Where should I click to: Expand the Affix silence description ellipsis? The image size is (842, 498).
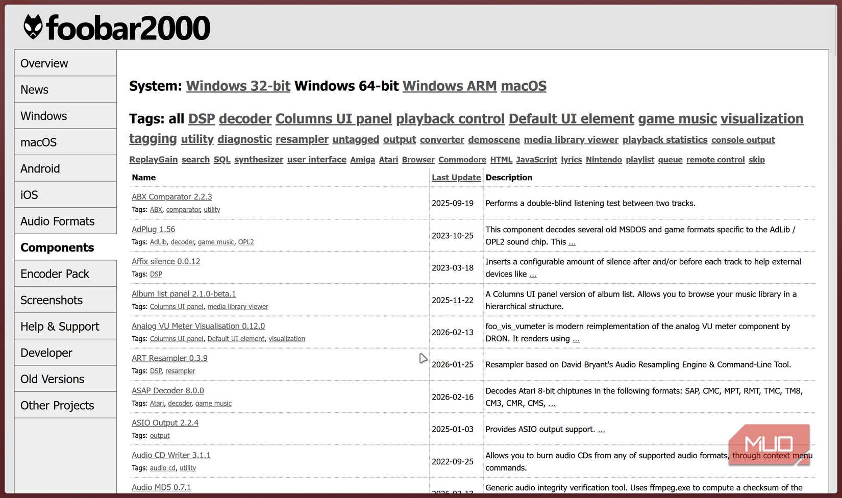pos(533,274)
